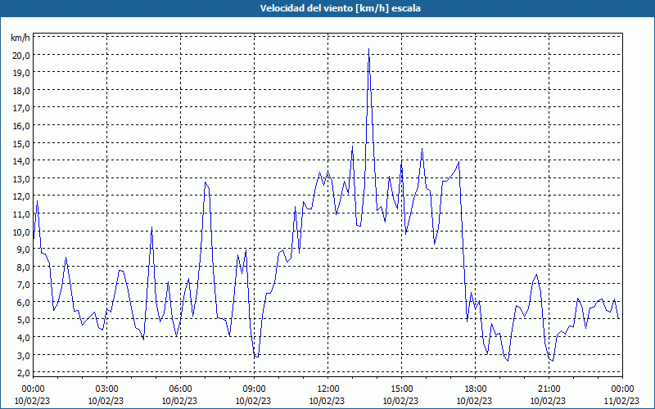
Task: Click the 3,0 y-axis value
Action: point(23,355)
